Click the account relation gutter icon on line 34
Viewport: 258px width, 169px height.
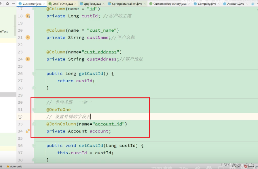[28, 131]
